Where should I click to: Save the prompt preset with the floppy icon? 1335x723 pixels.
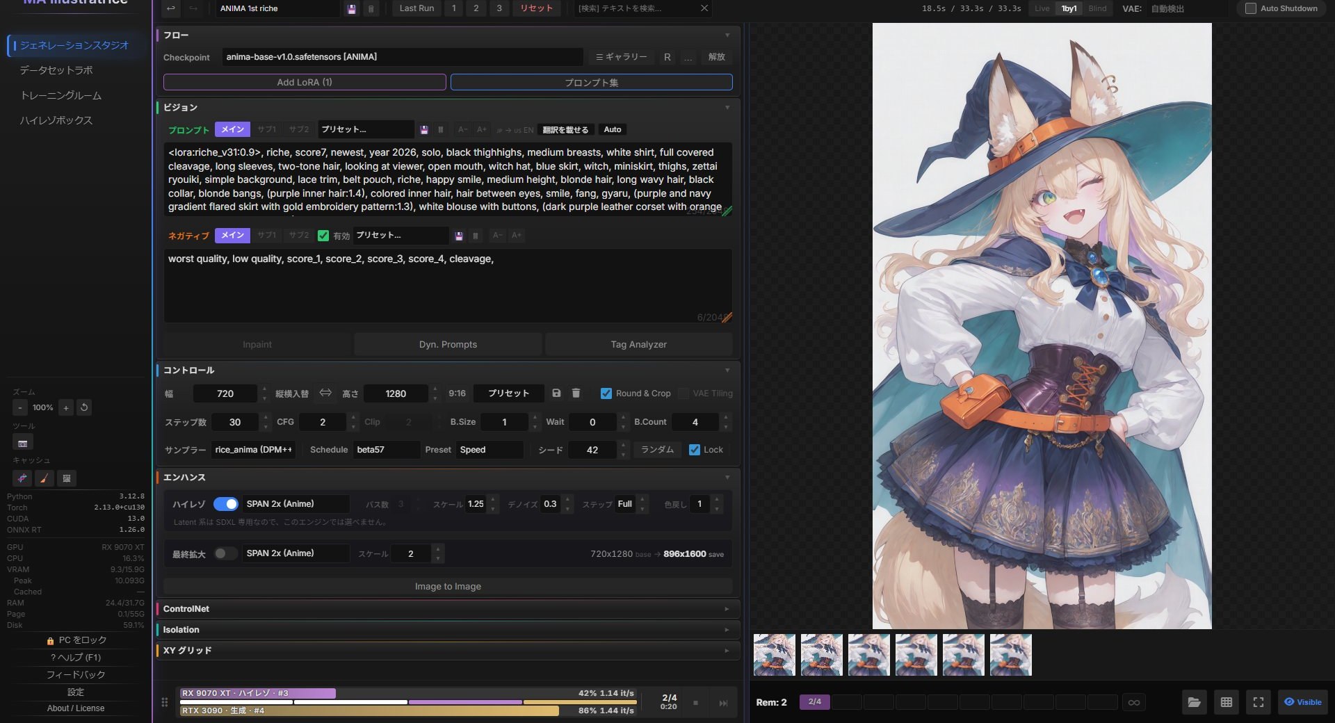(424, 130)
